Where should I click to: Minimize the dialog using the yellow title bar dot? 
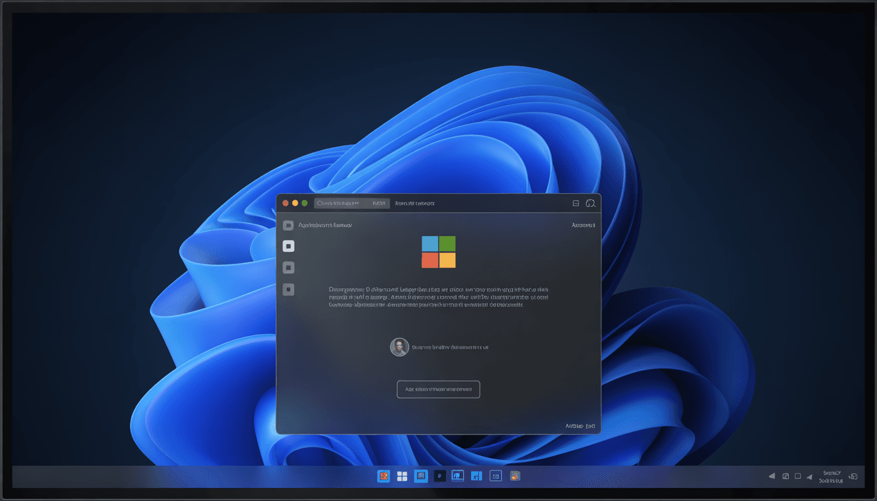click(x=295, y=204)
